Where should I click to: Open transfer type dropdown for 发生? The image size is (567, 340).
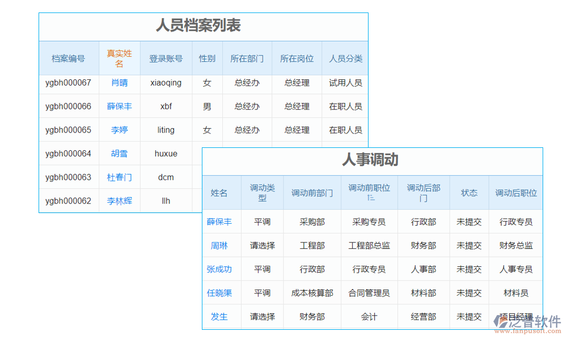click(x=263, y=317)
